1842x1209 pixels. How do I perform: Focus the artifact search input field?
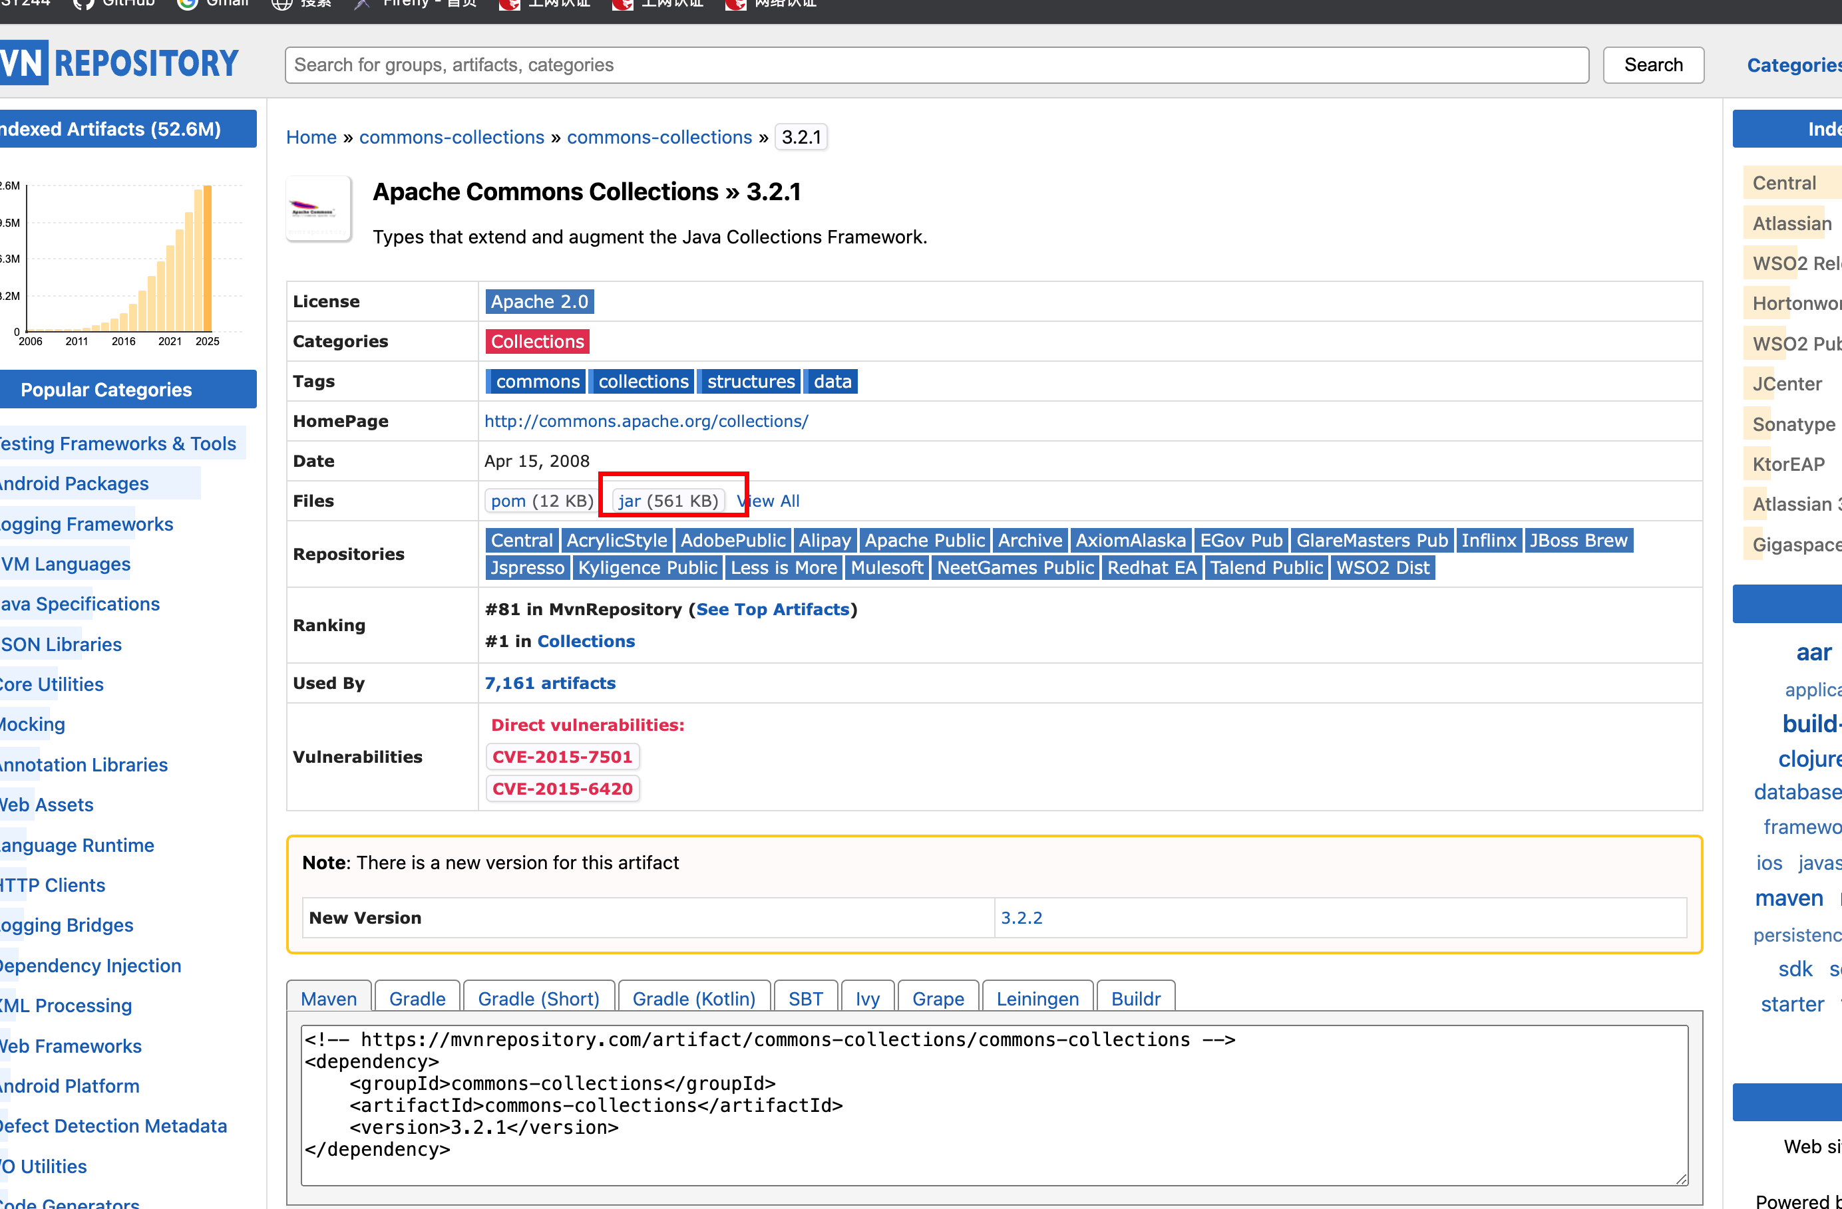936,65
